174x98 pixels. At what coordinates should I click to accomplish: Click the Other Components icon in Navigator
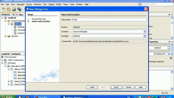(5, 60)
